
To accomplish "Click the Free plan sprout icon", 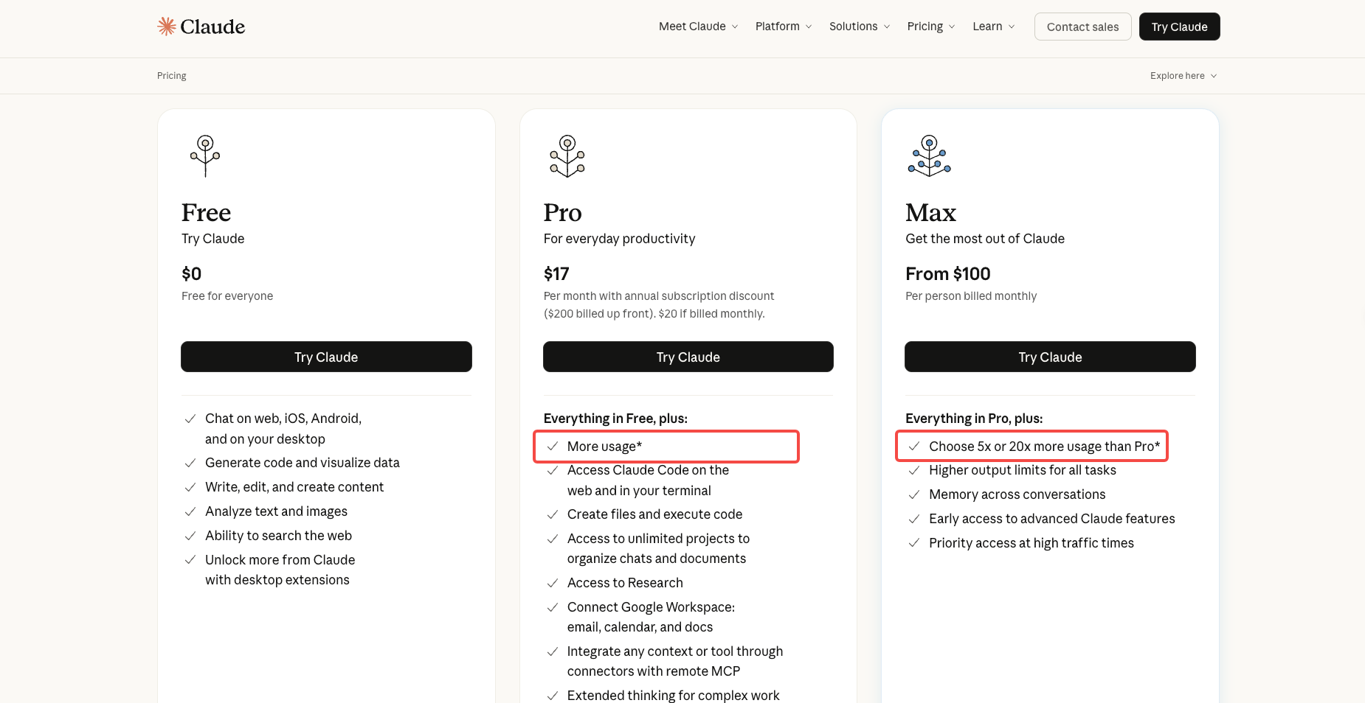I will click(205, 155).
